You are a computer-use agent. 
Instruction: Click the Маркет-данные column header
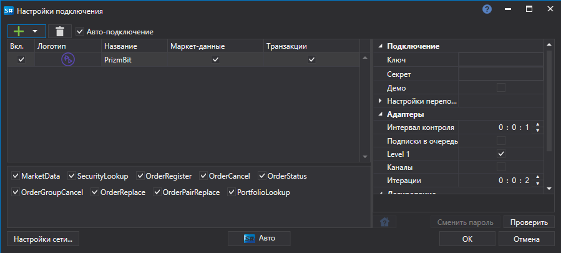coord(216,46)
